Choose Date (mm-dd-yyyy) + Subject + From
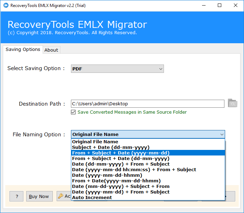The width and height of the screenshot is (244, 213). tap(148, 186)
